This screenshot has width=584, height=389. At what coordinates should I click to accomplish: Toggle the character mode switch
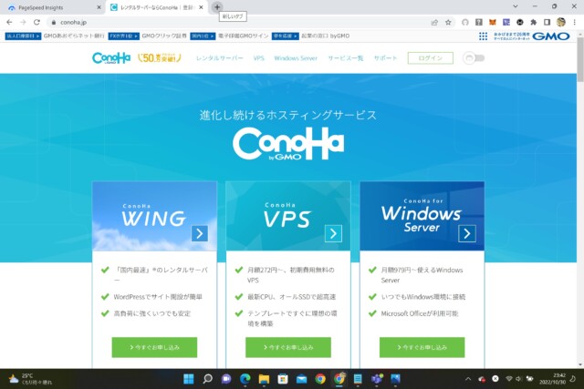click(x=474, y=58)
